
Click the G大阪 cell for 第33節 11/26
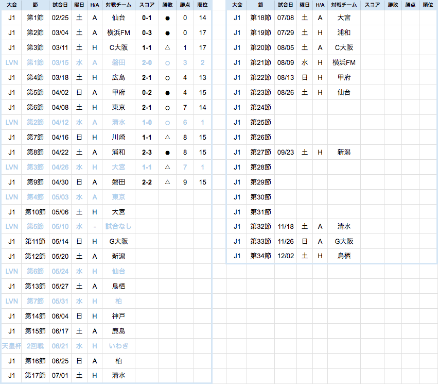[344, 241]
